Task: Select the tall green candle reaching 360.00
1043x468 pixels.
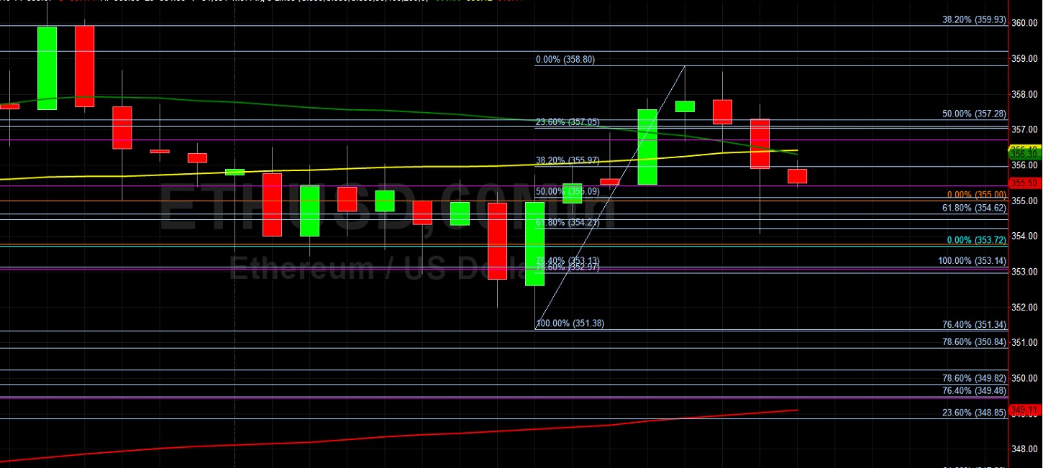Action: coord(47,68)
